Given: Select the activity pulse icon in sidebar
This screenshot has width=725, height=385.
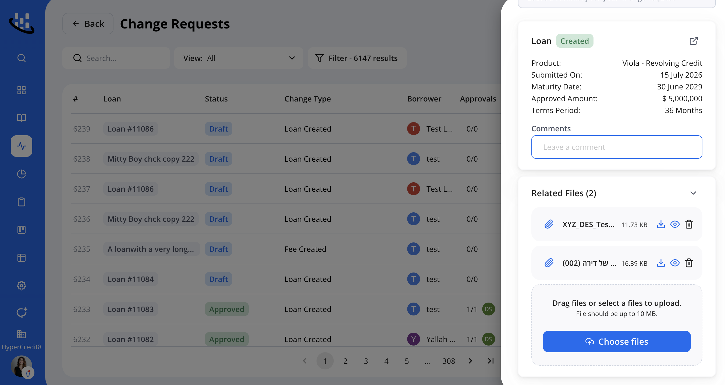Looking at the screenshot, I should click(x=22, y=146).
